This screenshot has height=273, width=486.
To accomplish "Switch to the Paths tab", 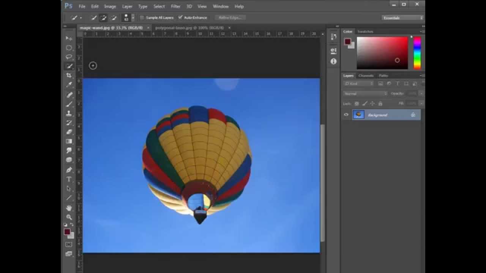I will click(383, 75).
